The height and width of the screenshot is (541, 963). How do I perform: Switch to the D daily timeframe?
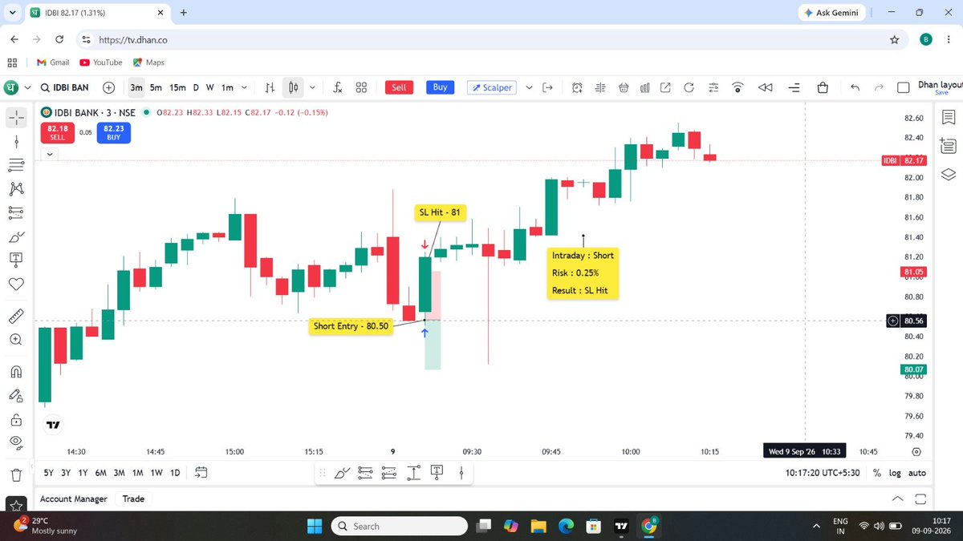click(196, 87)
